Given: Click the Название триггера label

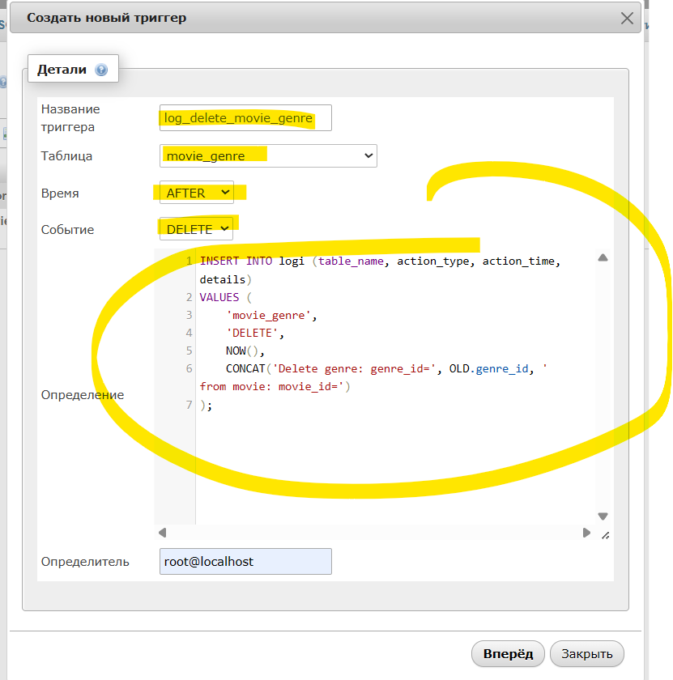Looking at the screenshot, I should [70, 118].
